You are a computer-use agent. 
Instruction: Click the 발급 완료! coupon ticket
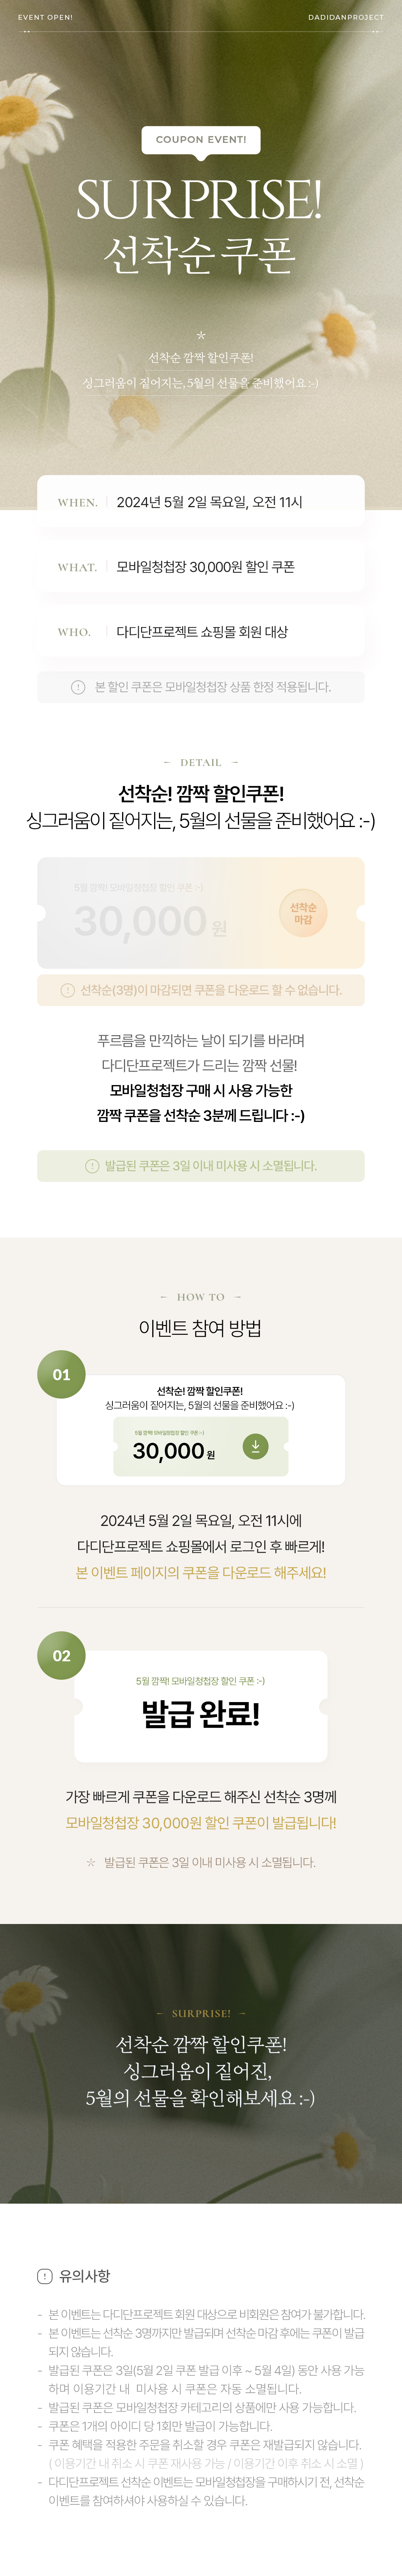pyautogui.click(x=201, y=1707)
